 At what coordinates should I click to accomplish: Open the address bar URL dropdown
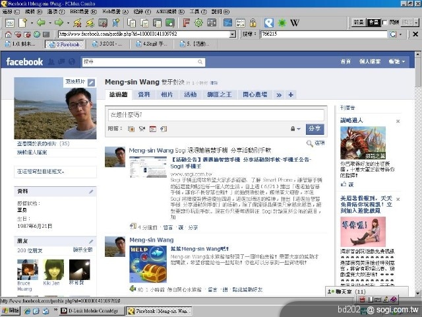233,34
